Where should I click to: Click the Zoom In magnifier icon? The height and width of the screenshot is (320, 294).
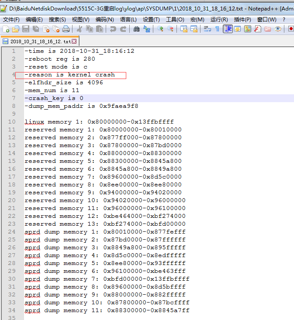(x=160, y=29)
